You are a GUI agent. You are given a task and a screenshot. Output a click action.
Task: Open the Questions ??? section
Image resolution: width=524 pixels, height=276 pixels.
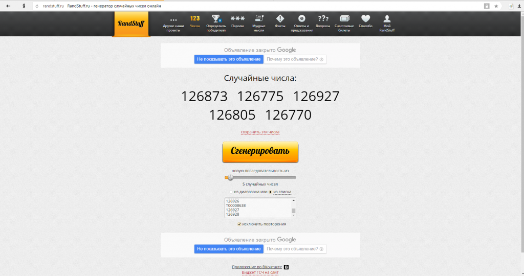pyautogui.click(x=323, y=21)
